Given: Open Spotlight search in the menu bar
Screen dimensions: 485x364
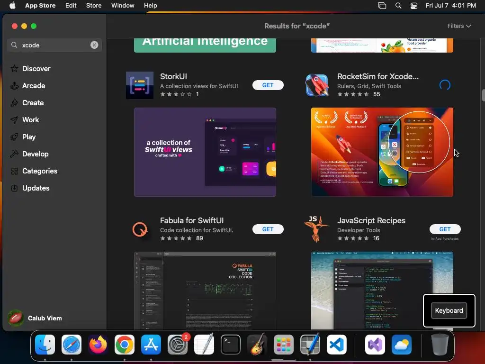Looking at the screenshot, I should pos(398,6).
